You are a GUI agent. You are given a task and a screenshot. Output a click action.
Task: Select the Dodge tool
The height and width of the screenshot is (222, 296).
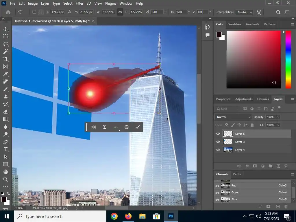[5, 134]
